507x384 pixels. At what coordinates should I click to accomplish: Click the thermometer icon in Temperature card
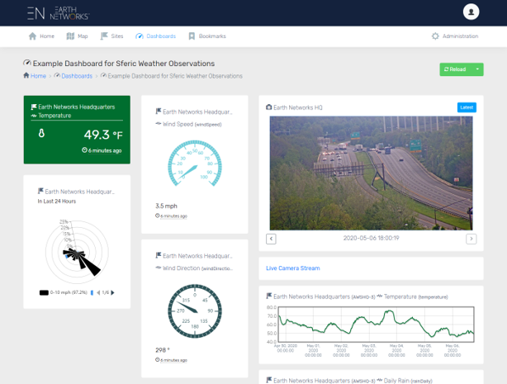click(x=41, y=133)
